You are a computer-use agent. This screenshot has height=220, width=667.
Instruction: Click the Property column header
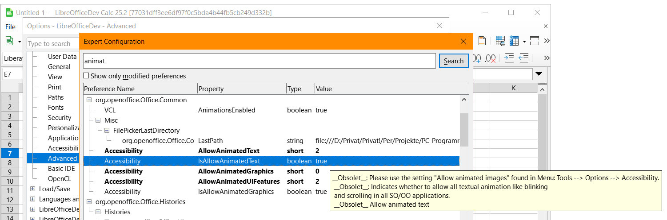pos(242,89)
